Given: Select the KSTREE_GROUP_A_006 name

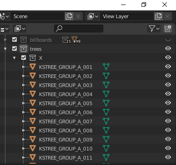Looking at the screenshot, I should click(x=66, y=112).
